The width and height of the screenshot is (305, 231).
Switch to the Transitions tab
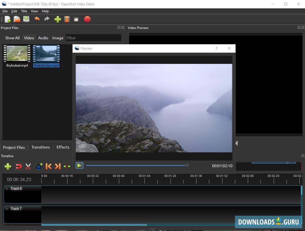pyautogui.click(x=41, y=147)
